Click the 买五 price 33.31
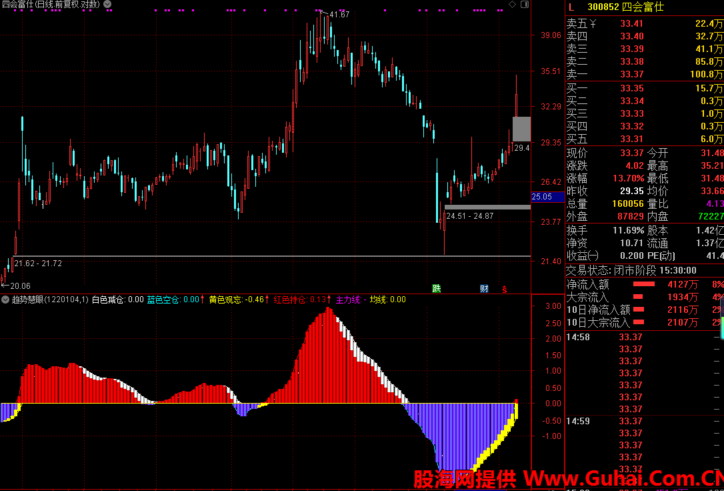The image size is (724, 491). 631,139
